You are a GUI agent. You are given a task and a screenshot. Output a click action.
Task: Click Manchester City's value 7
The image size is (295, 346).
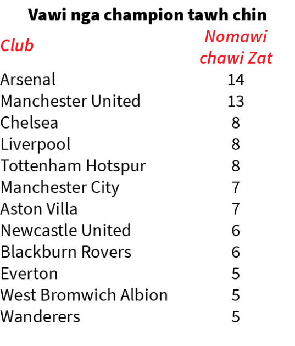tap(236, 188)
